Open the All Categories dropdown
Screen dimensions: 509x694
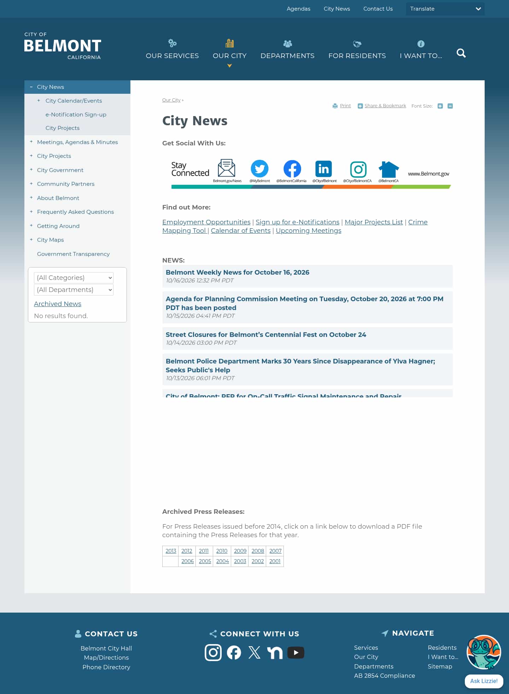click(74, 277)
